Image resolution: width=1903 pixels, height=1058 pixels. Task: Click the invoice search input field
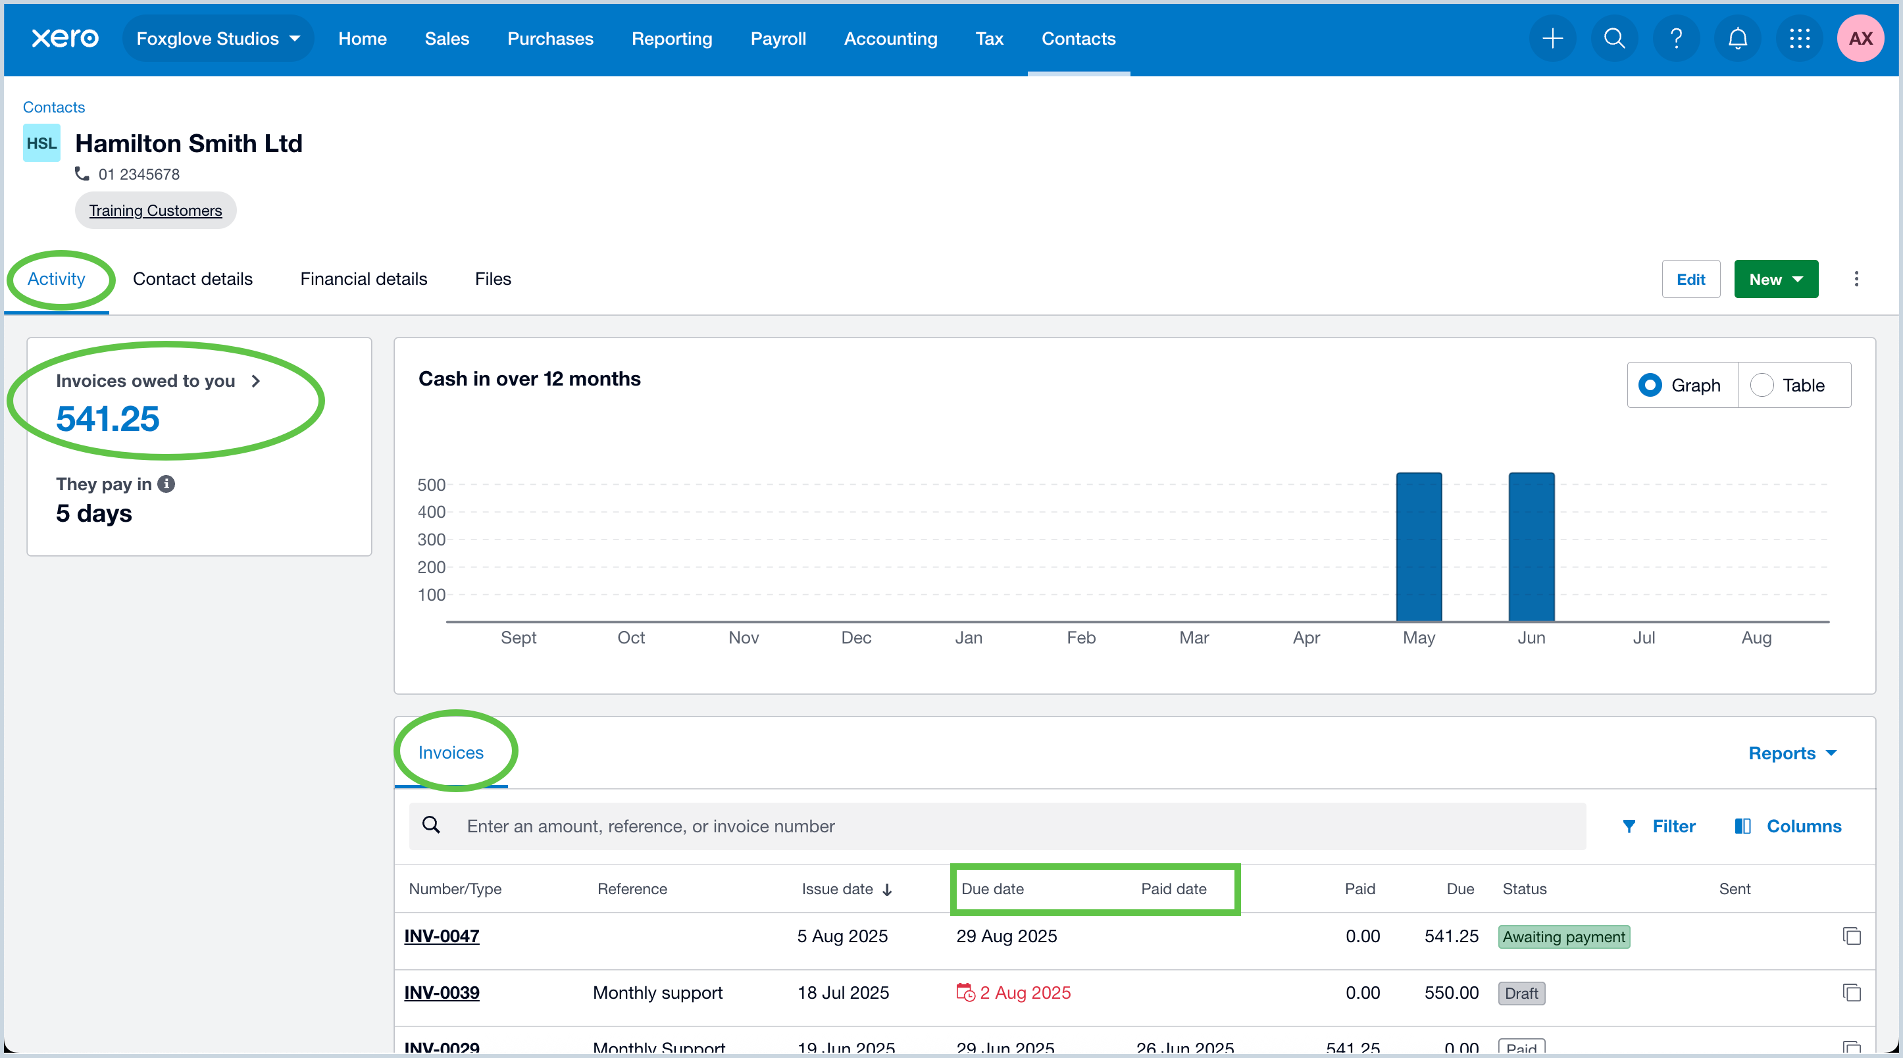point(998,826)
